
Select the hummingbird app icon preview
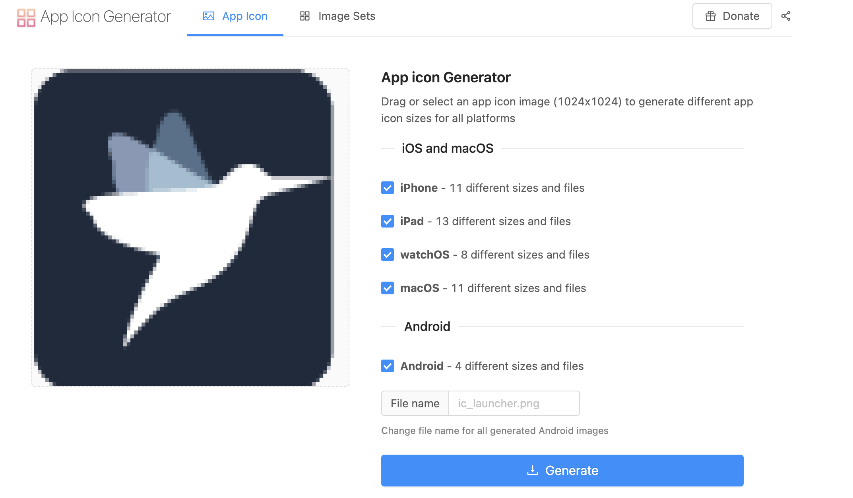pos(190,227)
